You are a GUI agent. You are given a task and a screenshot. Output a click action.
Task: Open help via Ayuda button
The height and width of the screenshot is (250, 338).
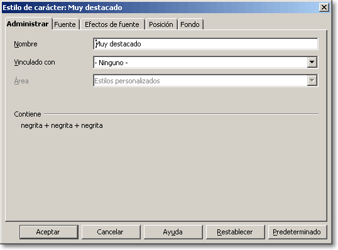(x=173, y=232)
